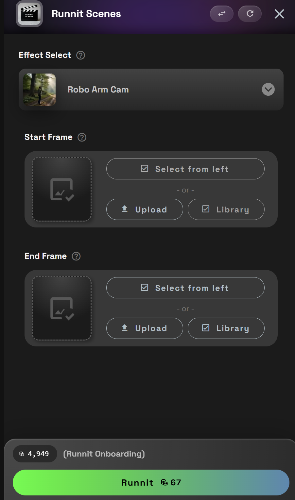Click the Start Frame image placeholder
This screenshot has width=295, height=500.
tap(61, 189)
